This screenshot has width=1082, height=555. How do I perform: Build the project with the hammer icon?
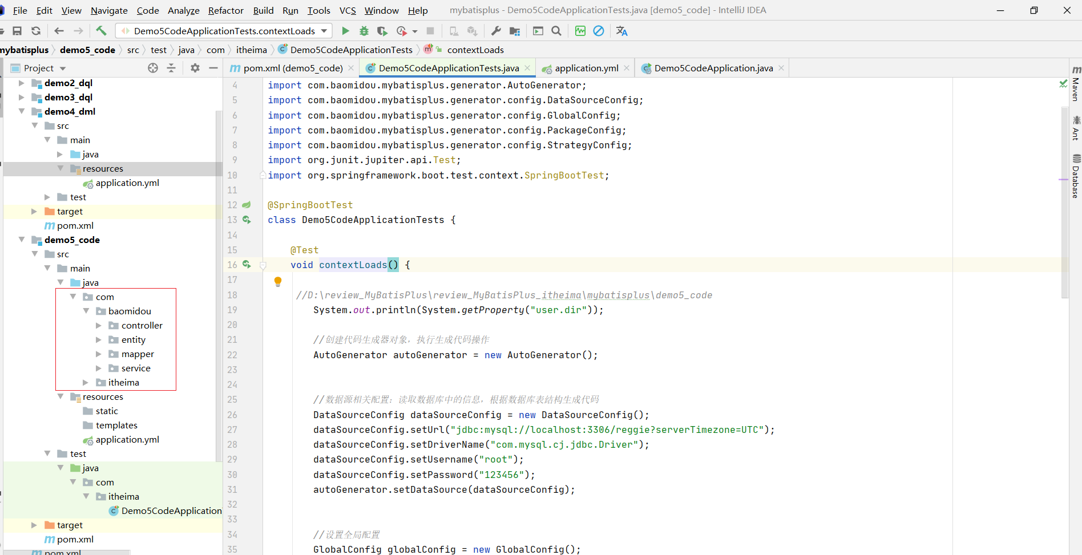coord(101,31)
